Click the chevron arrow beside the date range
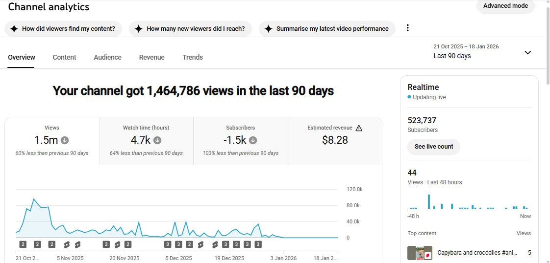The width and height of the screenshot is (550, 263). (527, 53)
